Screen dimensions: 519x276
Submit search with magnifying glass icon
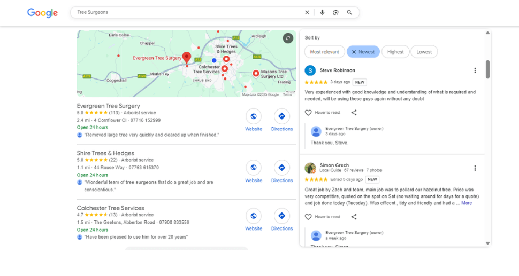pos(349,13)
